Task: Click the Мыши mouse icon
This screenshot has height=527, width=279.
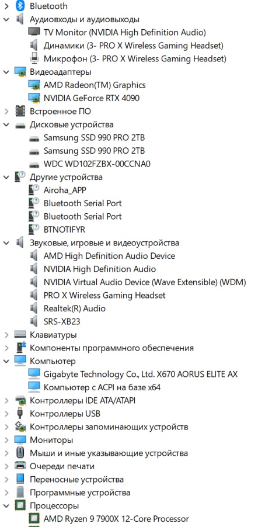Action: point(20,453)
